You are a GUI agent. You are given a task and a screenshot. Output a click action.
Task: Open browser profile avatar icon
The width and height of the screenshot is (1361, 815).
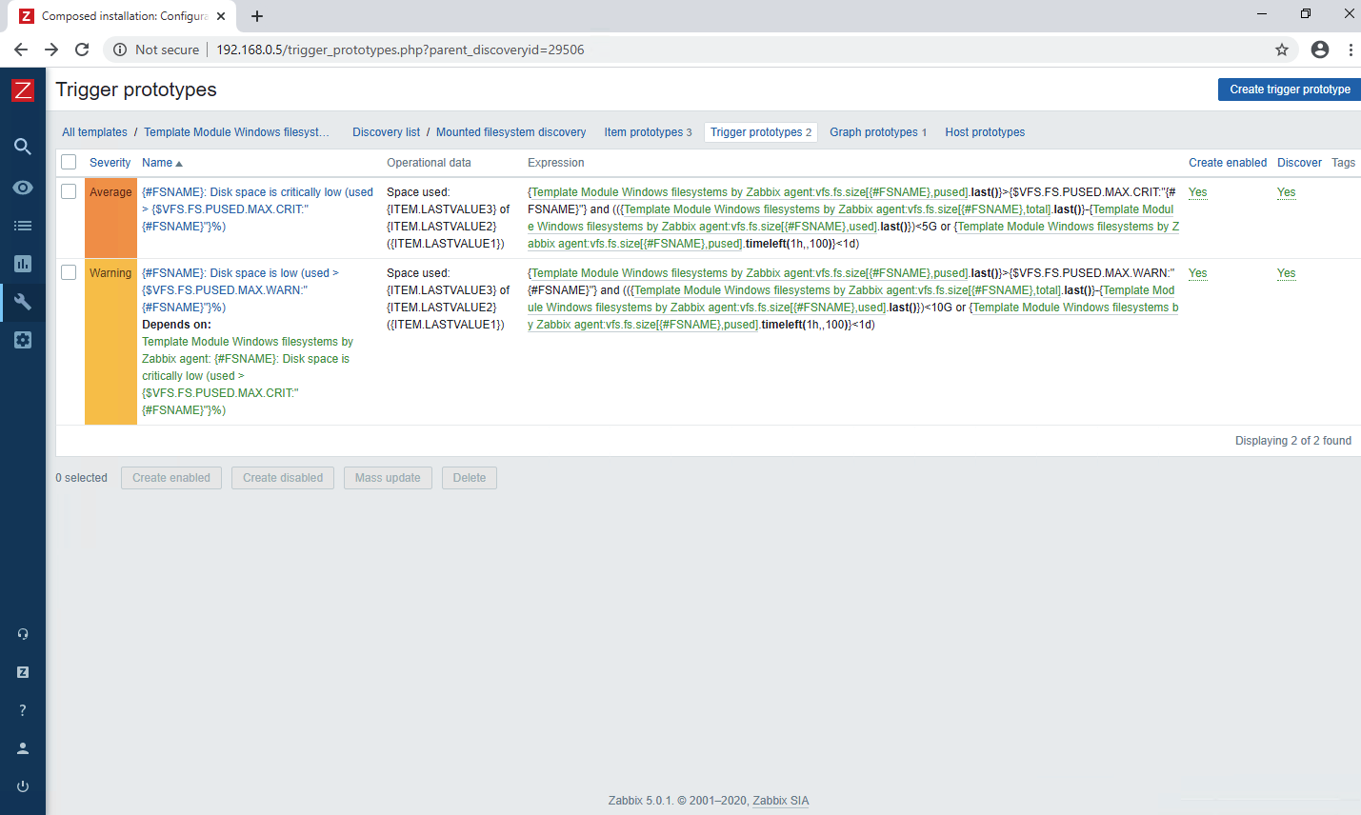click(x=1320, y=50)
